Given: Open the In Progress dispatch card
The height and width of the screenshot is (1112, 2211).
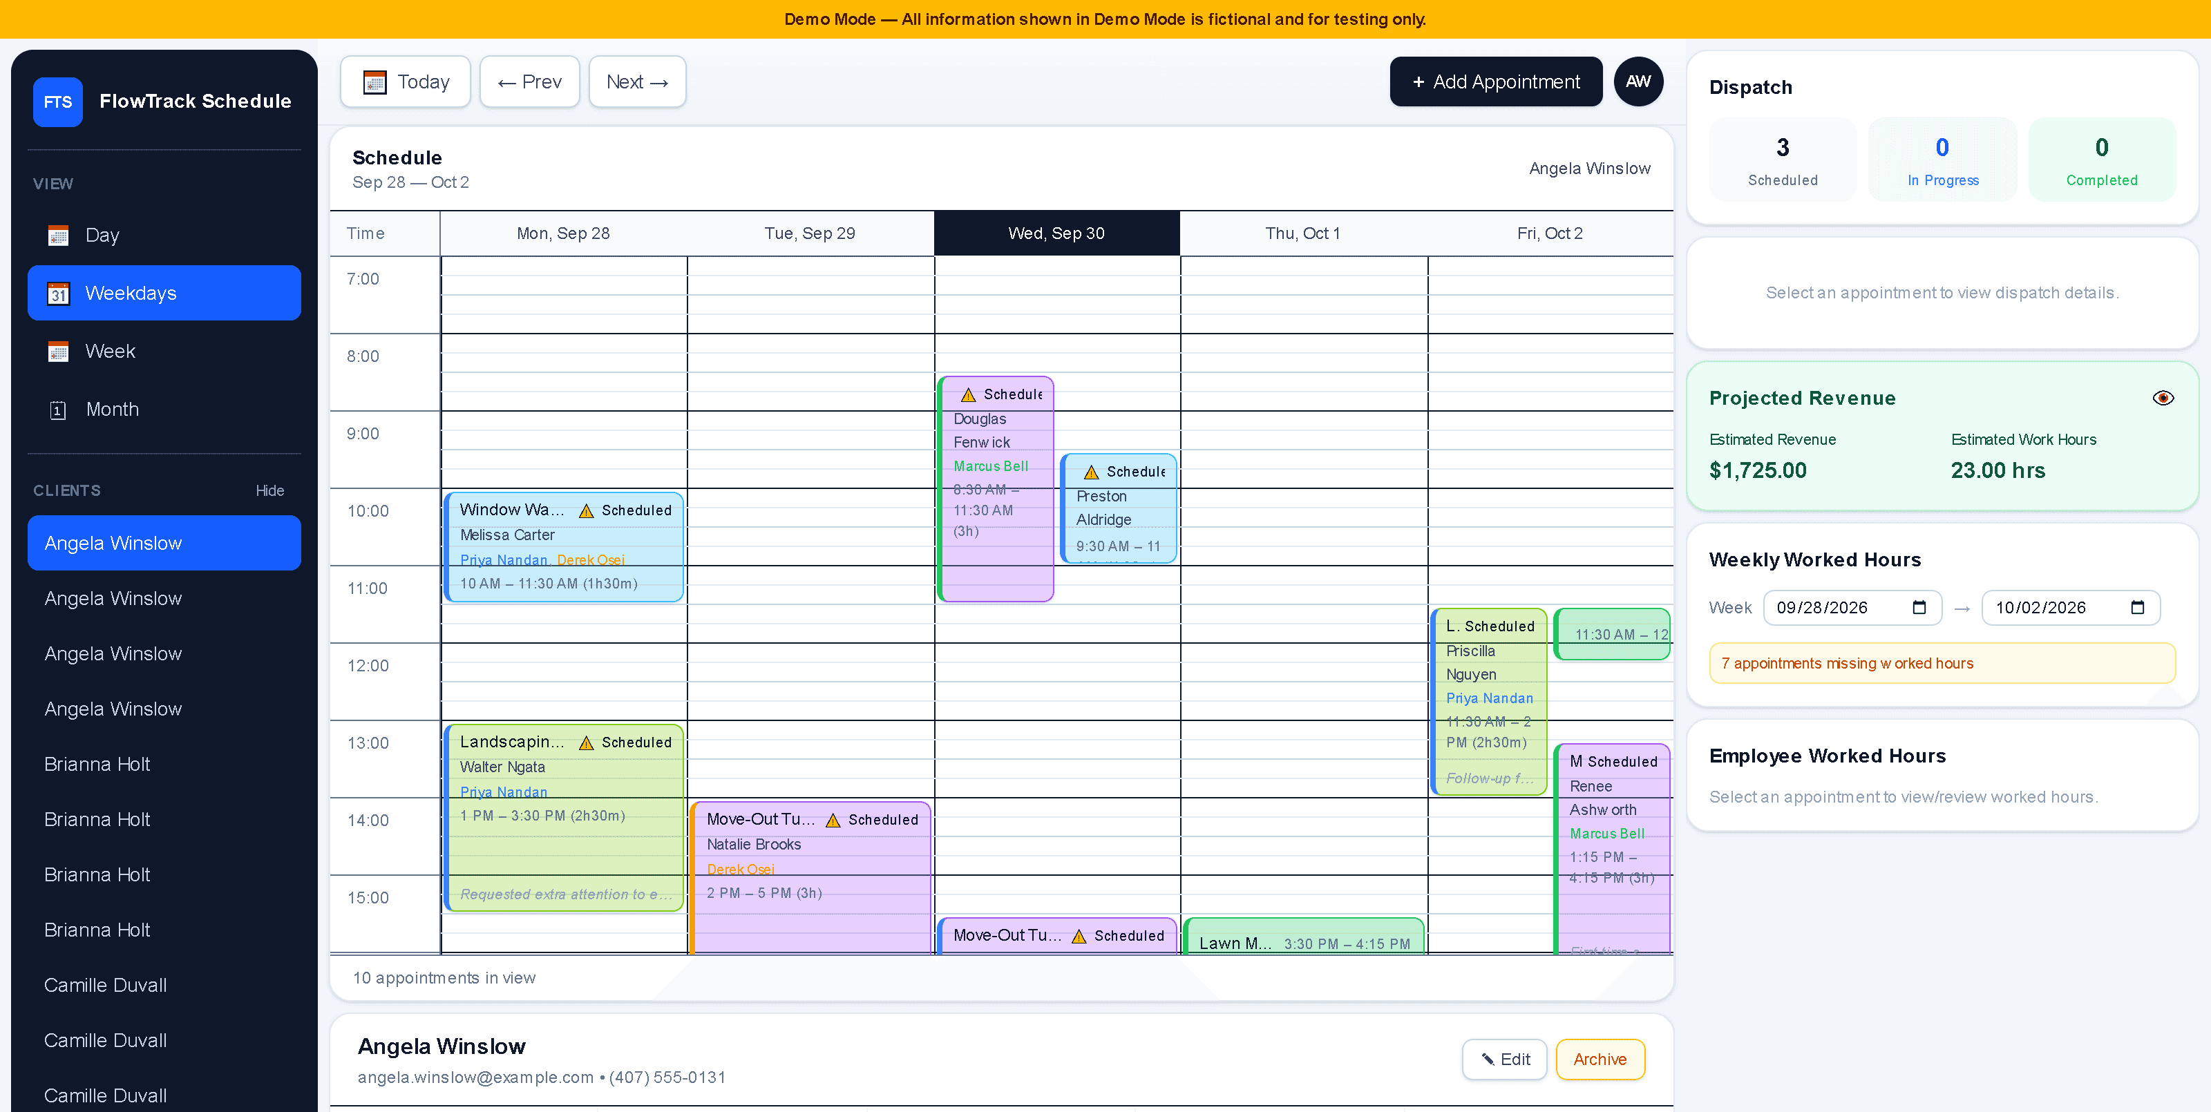Looking at the screenshot, I should pos(1942,160).
